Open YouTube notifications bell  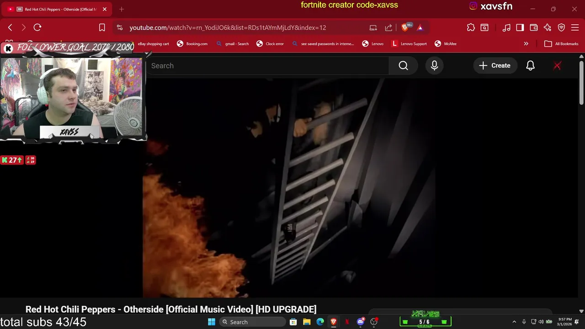pyautogui.click(x=530, y=66)
